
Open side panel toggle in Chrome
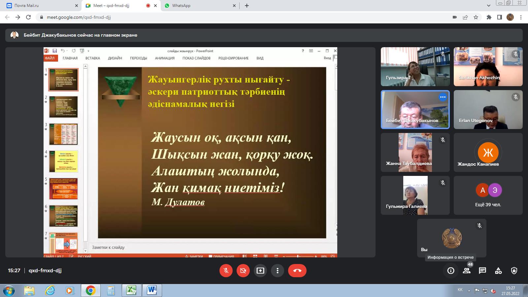pyautogui.click(x=500, y=17)
